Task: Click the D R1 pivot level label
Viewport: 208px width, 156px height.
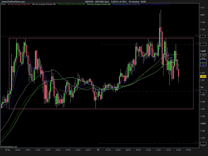Action: click(x=197, y=43)
